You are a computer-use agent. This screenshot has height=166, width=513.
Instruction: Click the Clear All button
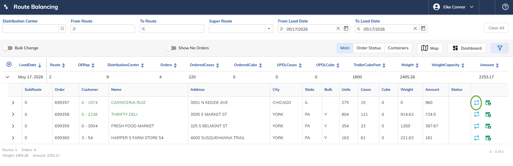(496, 28)
